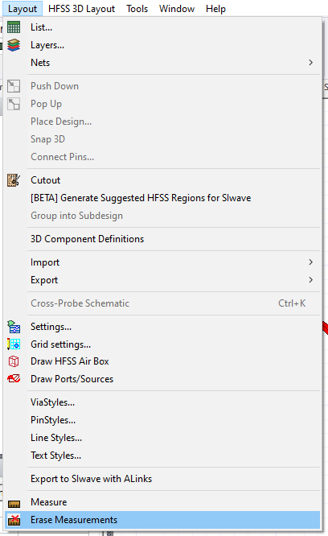
Task: Click the Cutout icon
Action: pos(14,180)
